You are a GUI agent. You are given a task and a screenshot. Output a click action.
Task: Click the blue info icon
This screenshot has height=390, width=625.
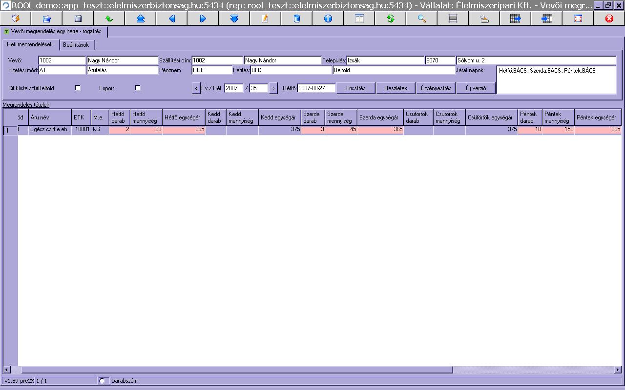328,19
